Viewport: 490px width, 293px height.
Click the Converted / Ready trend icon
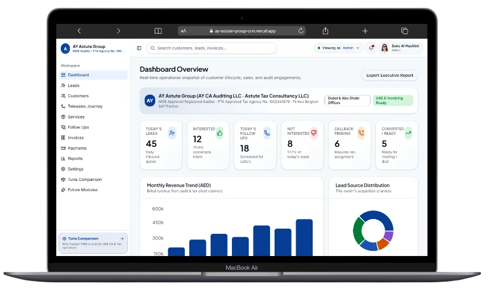point(409,133)
